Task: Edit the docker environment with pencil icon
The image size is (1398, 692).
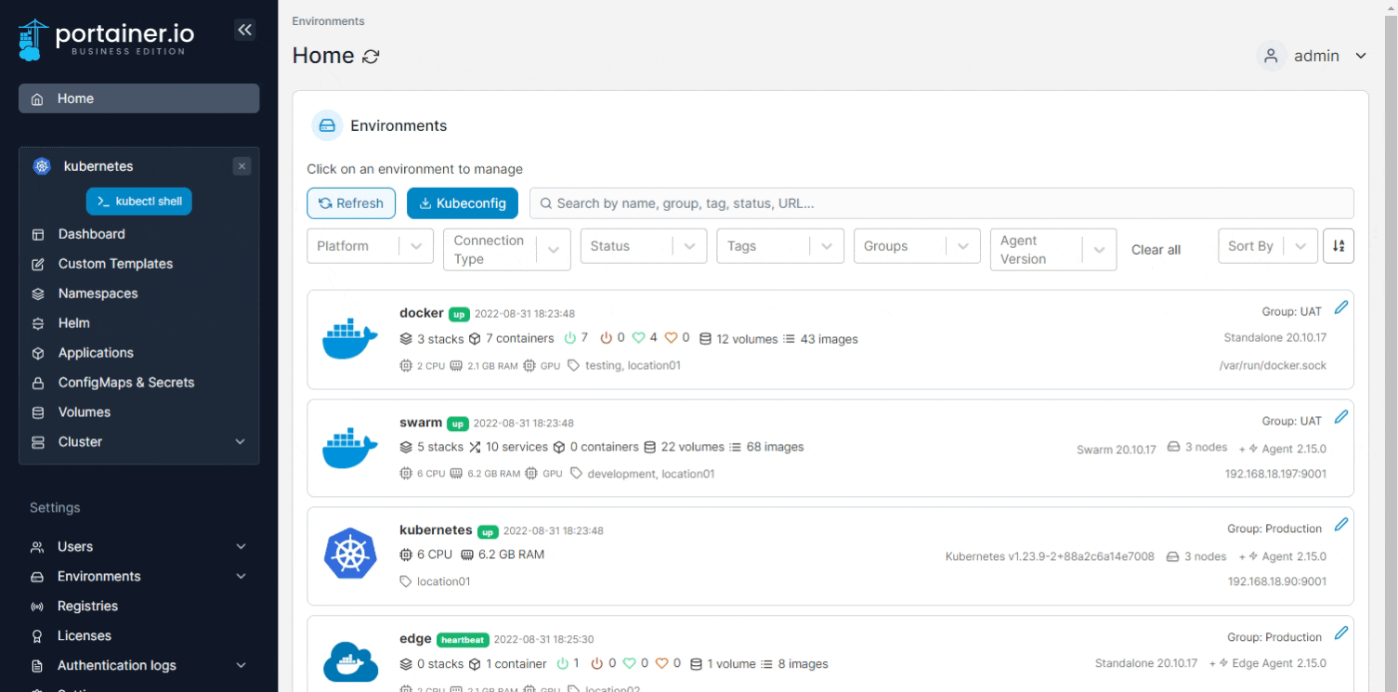Action: 1340,307
